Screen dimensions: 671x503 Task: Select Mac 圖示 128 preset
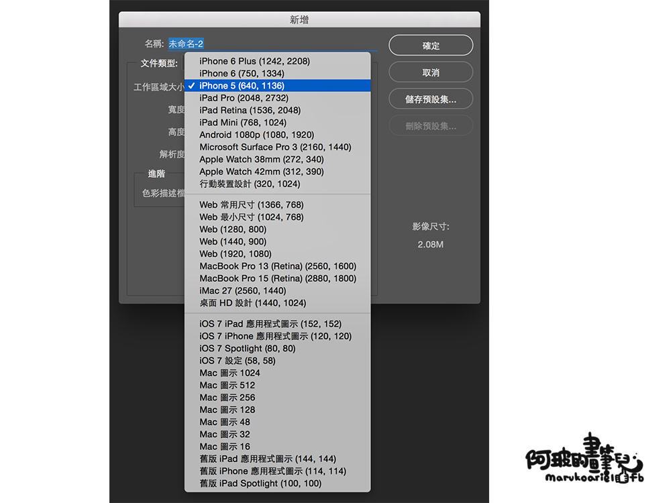pyautogui.click(x=277, y=410)
